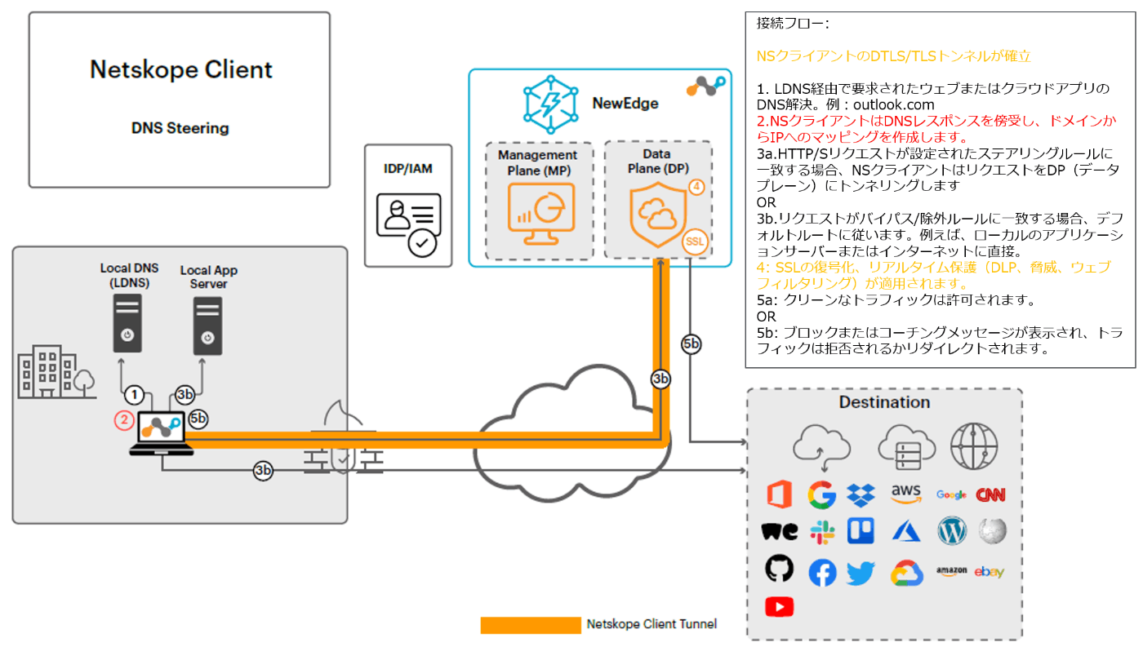
Task: Select the globe icon in Destination
Action: [974, 447]
